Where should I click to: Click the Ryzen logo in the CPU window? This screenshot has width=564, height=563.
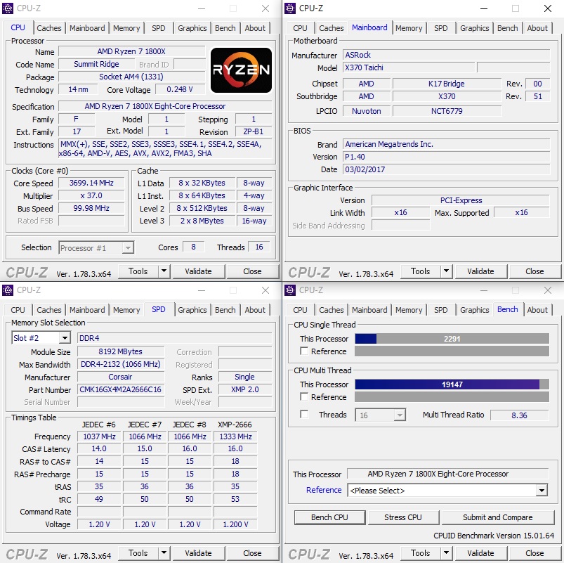coord(241,70)
